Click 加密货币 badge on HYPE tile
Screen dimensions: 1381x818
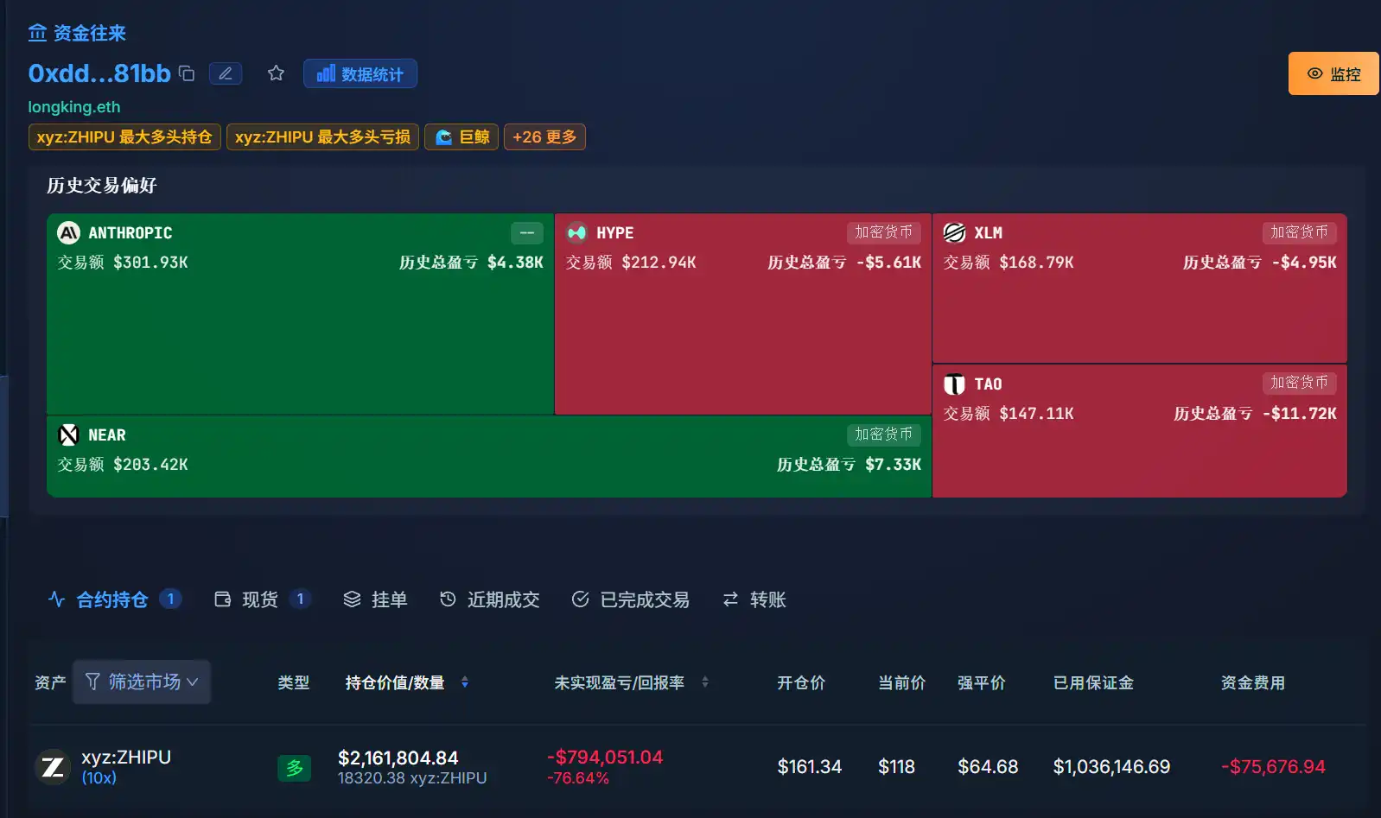883,232
